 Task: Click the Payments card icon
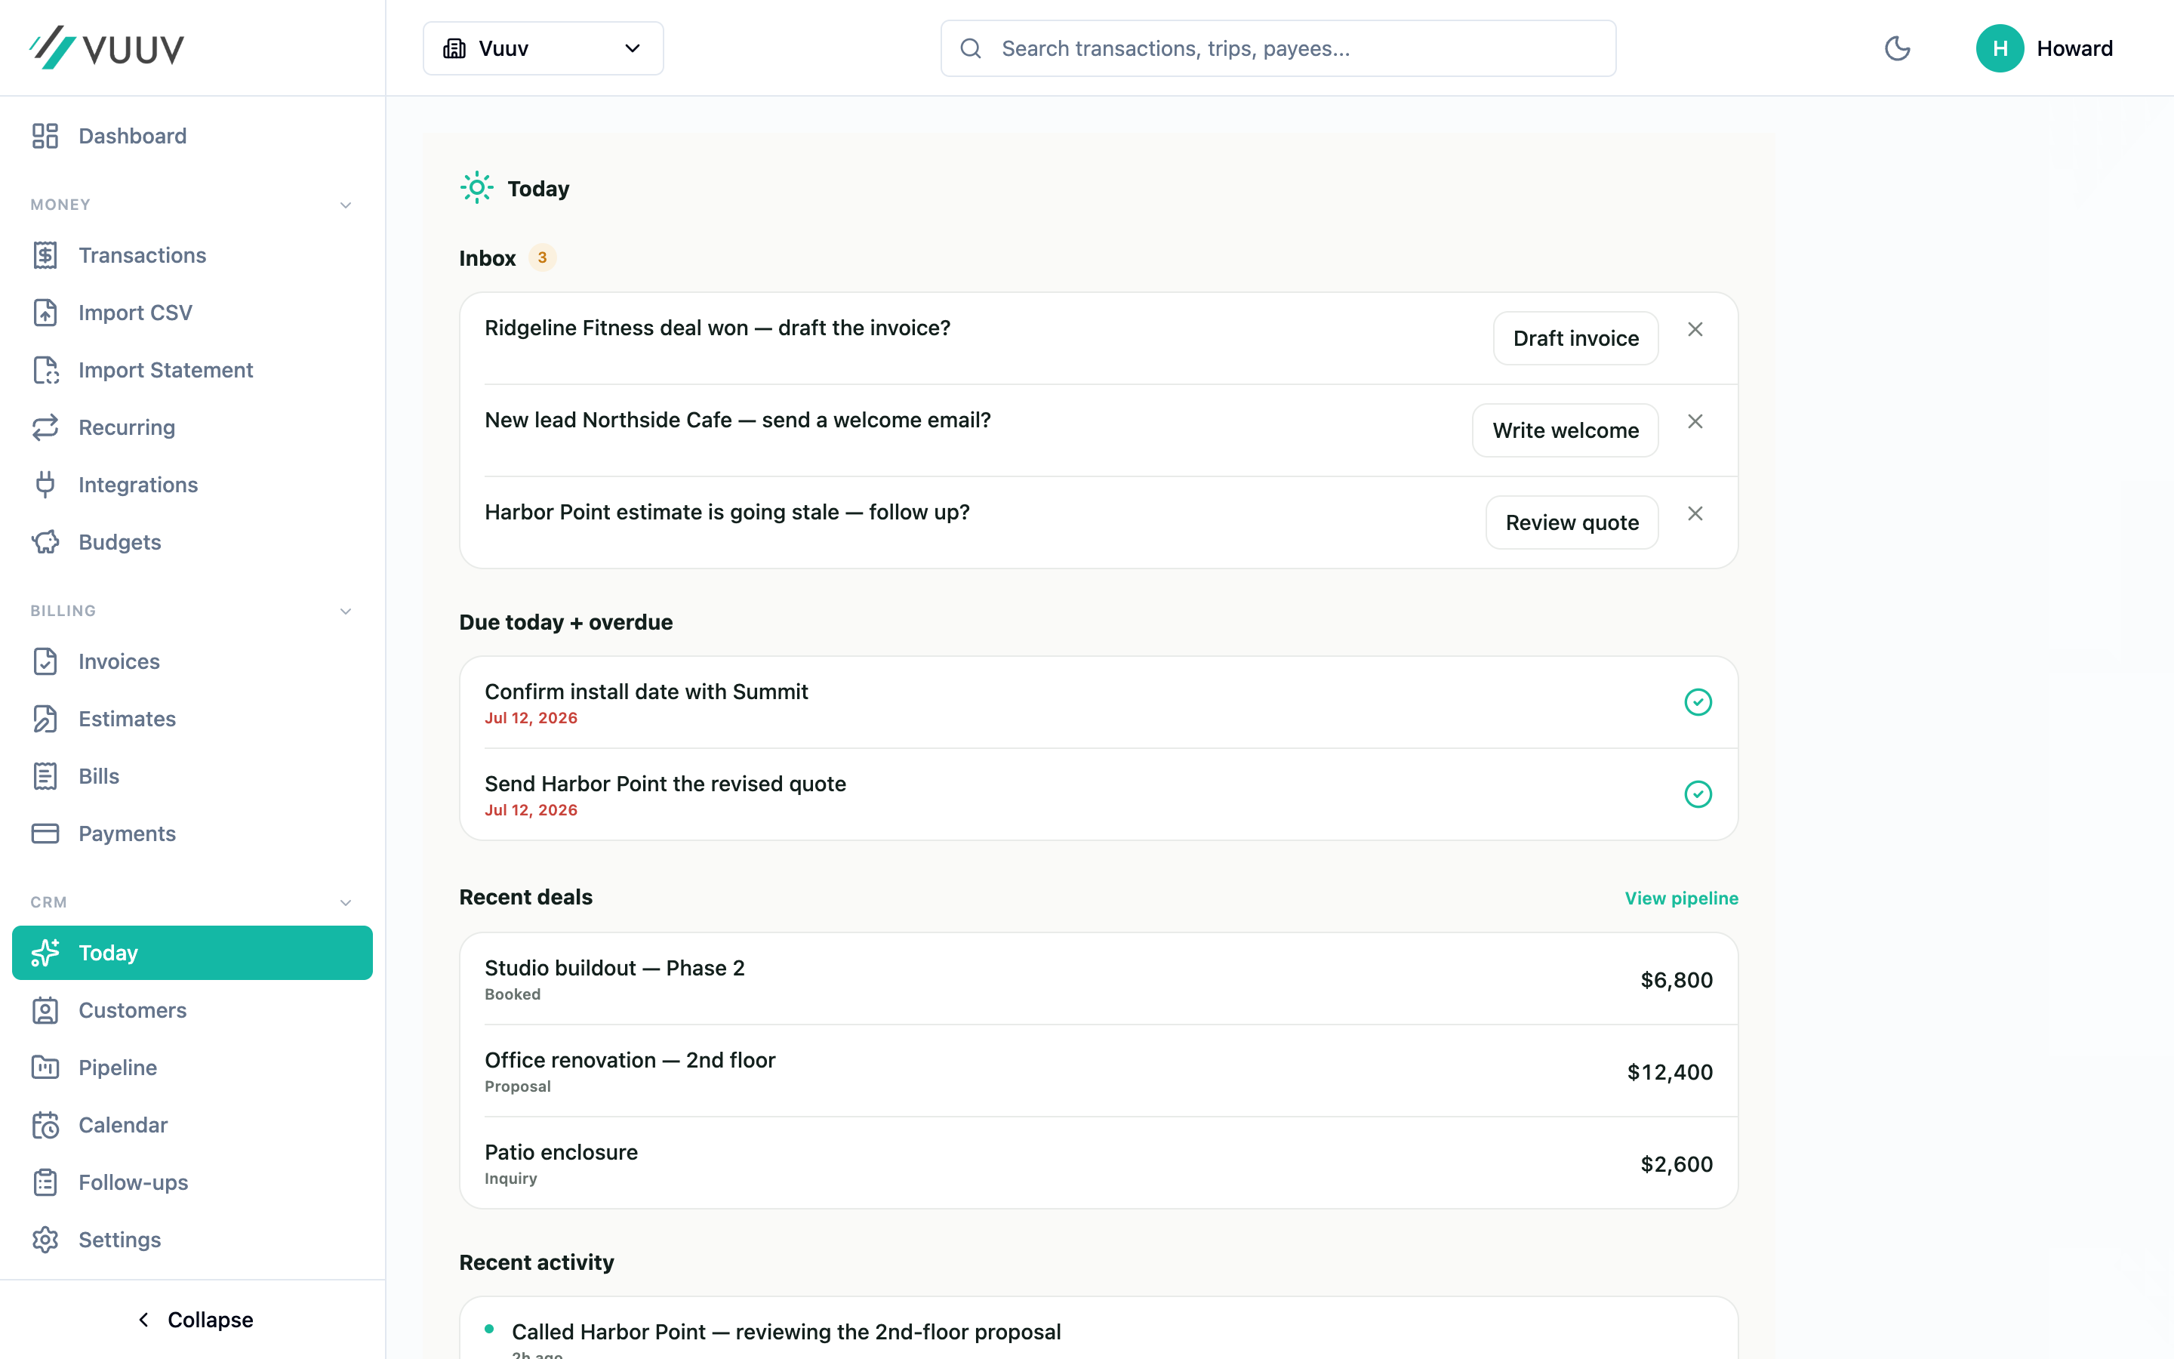pos(45,834)
